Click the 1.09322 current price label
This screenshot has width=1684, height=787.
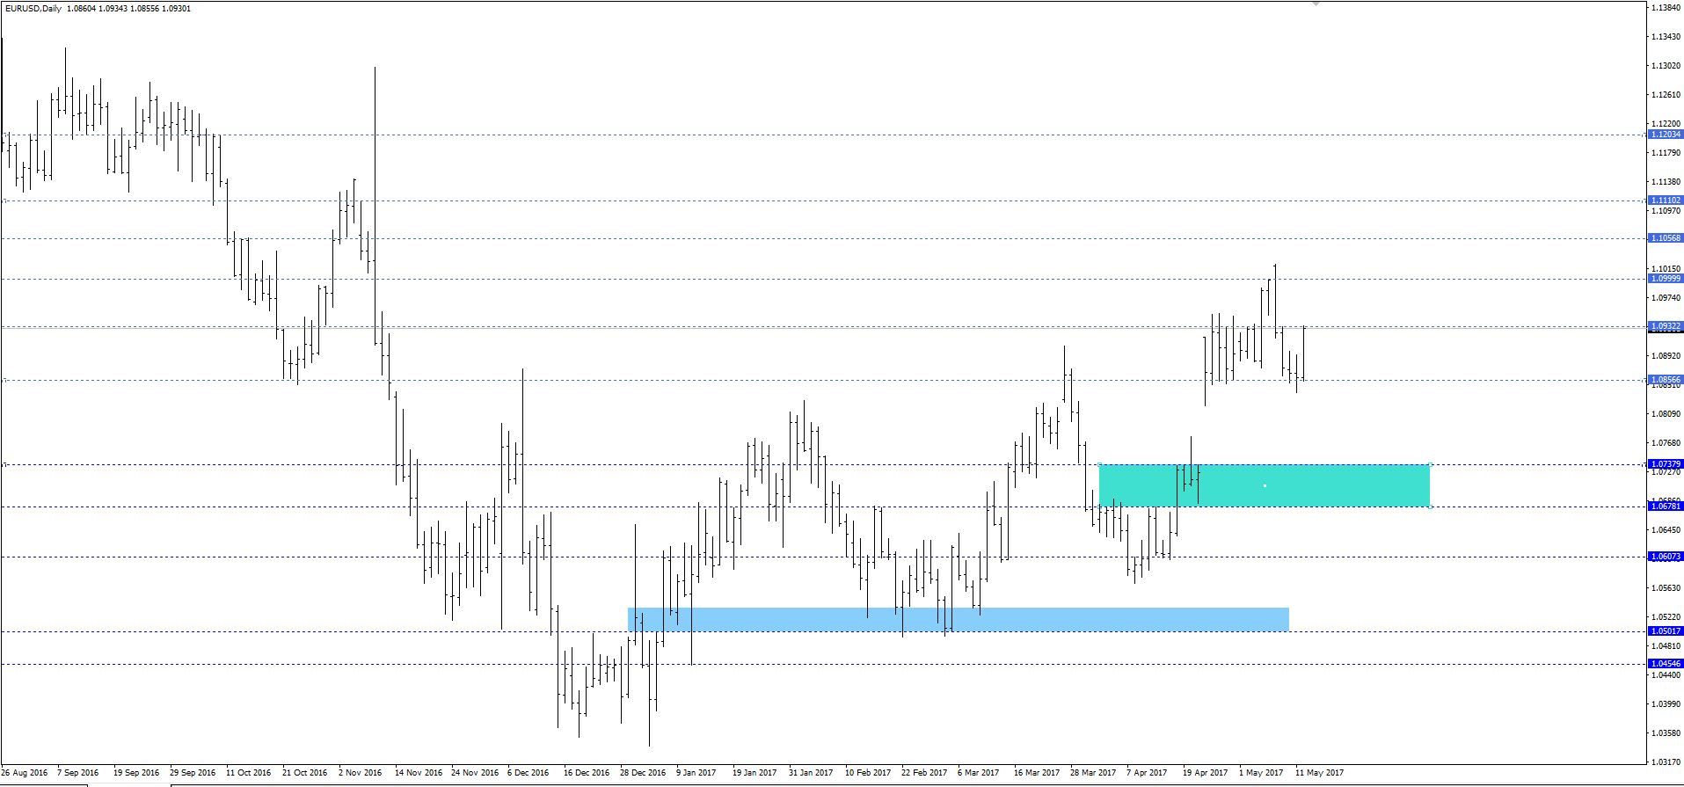[x=1665, y=326]
